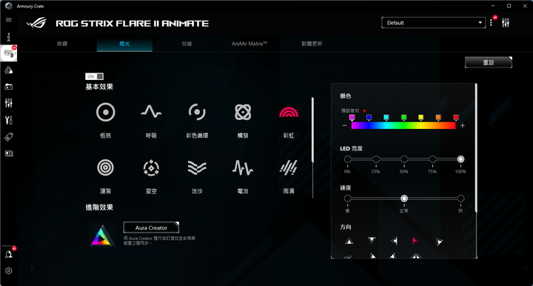Open the three-dot more options menu

pyautogui.click(x=492, y=23)
